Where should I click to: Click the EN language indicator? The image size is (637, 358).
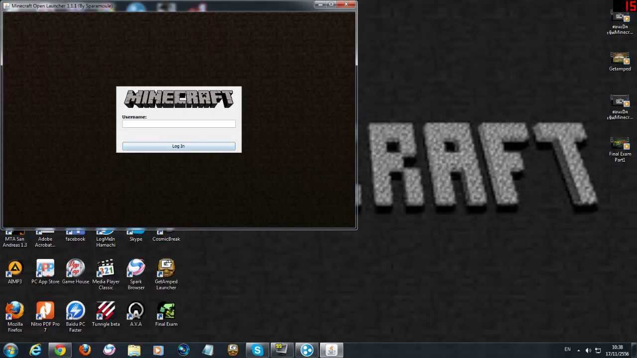pyautogui.click(x=567, y=350)
